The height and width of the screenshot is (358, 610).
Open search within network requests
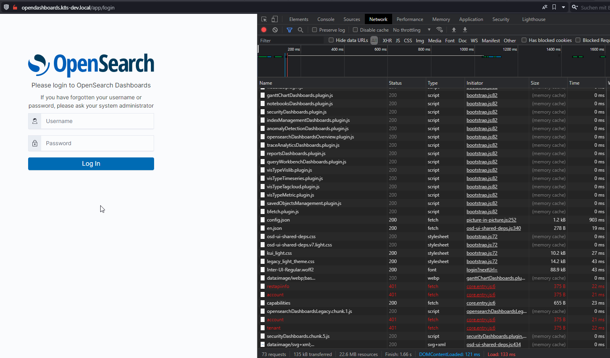(x=300, y=30)
